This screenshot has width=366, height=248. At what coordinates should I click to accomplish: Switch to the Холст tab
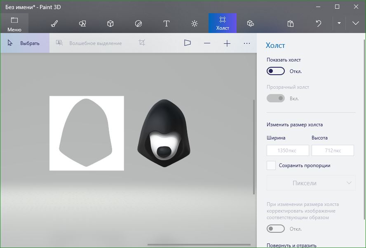223,23
